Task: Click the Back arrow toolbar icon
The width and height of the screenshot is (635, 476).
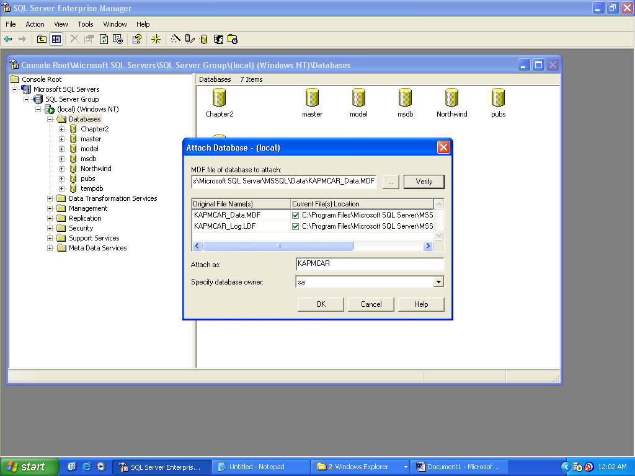Action: [x=8, y=39]
